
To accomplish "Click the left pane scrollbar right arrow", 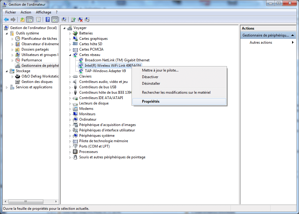I will pyautogui.click(x=56, y=201).
